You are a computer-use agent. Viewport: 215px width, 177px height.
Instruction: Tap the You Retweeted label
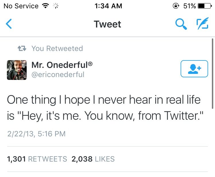(57, 49)
